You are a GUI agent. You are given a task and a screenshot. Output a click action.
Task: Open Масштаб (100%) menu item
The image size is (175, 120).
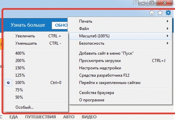(x=120, y=36)
